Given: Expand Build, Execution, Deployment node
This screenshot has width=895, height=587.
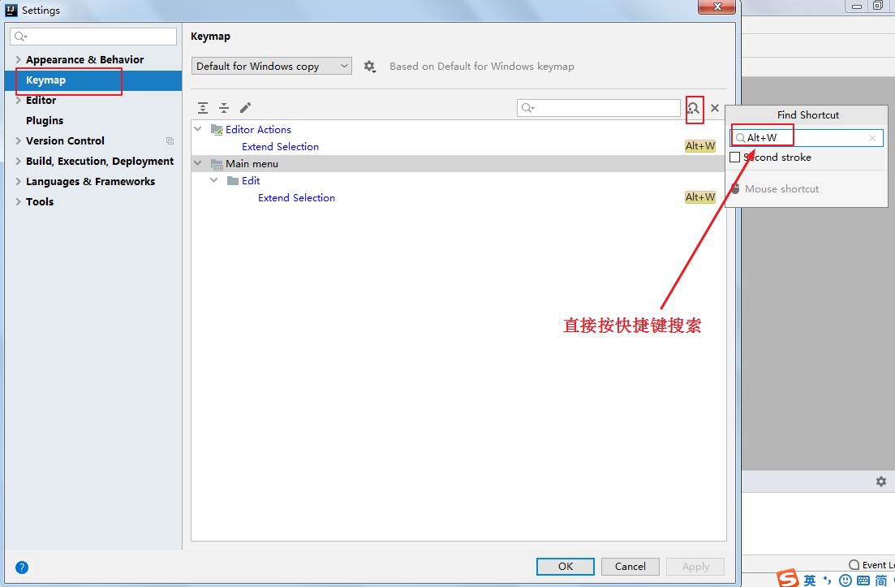Looking at the screenshot, I should tap(19, 161).
